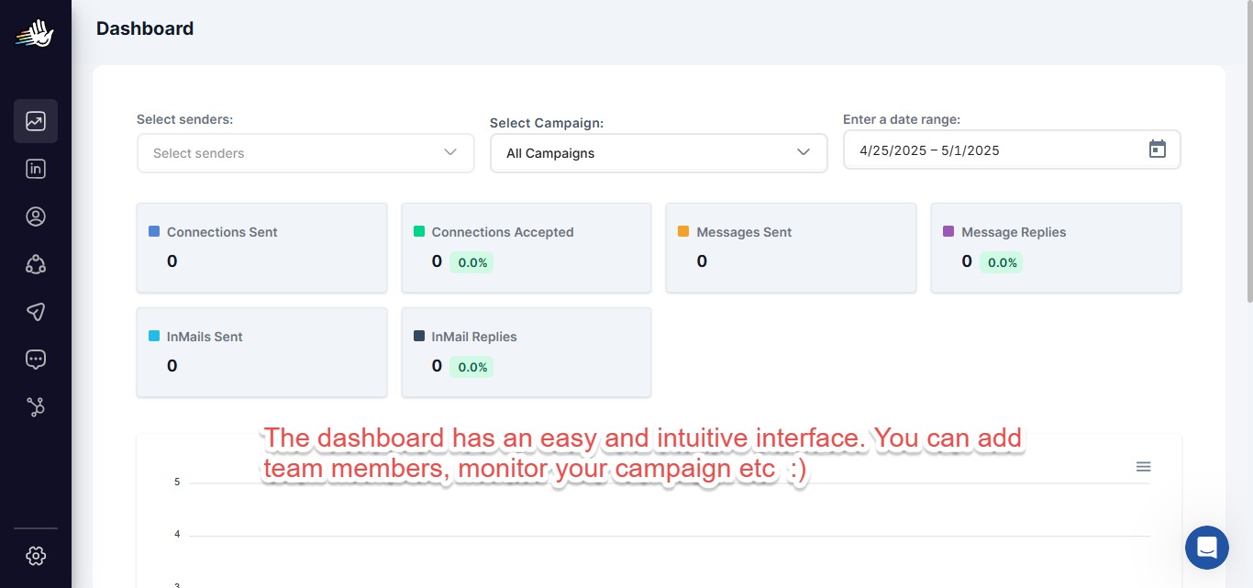Click the 'Select senders:' field label

click(185, 119)
